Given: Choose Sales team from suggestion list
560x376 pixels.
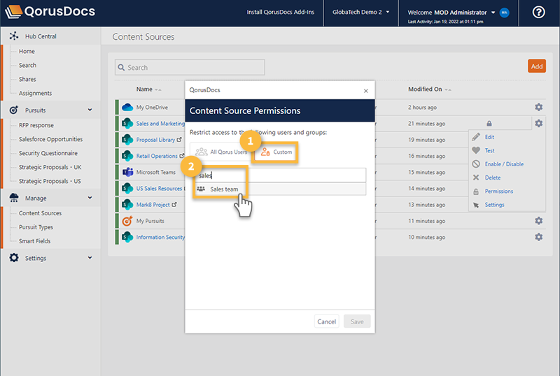Looking at the screenshot, I should click(x=279, y=189).
